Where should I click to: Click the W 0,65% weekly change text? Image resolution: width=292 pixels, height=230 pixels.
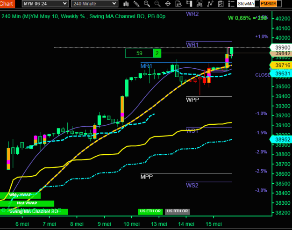pos(248,18)
